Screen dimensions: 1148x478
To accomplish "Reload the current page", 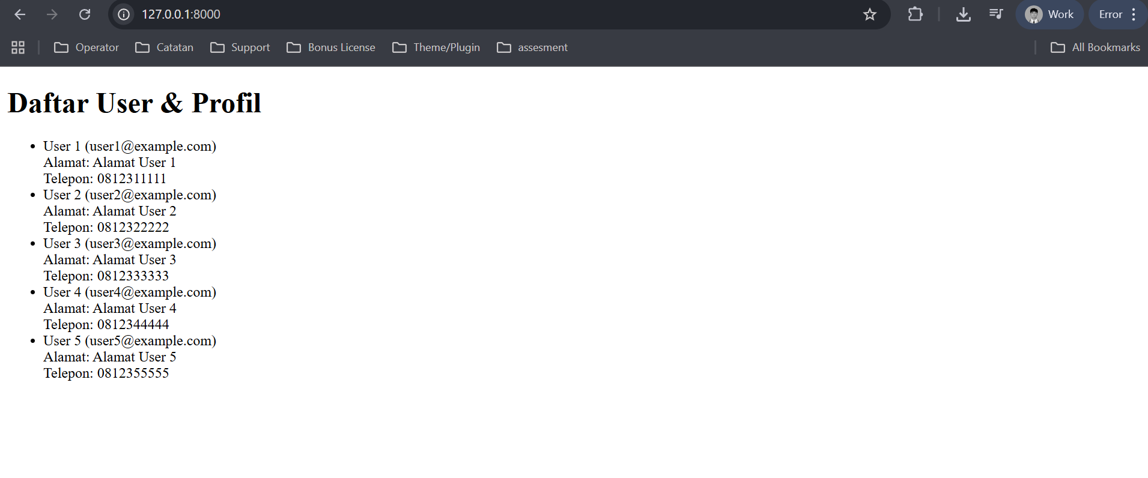I will coord(85,14).
